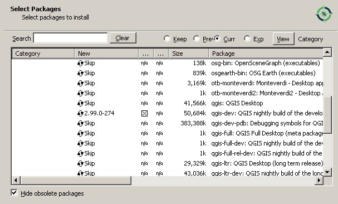338x204 pixels.
Task: Select the Exp radio option
Action: (247, 38)
